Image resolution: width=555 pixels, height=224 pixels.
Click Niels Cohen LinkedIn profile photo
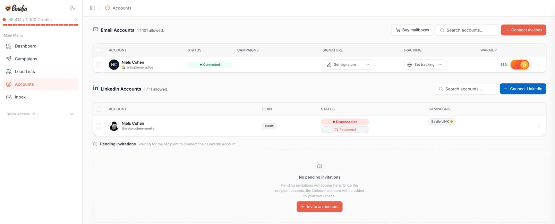click(114, 126)
